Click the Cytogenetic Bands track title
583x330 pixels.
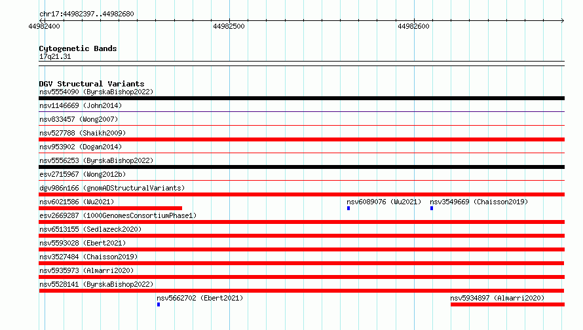coord(78,48)
